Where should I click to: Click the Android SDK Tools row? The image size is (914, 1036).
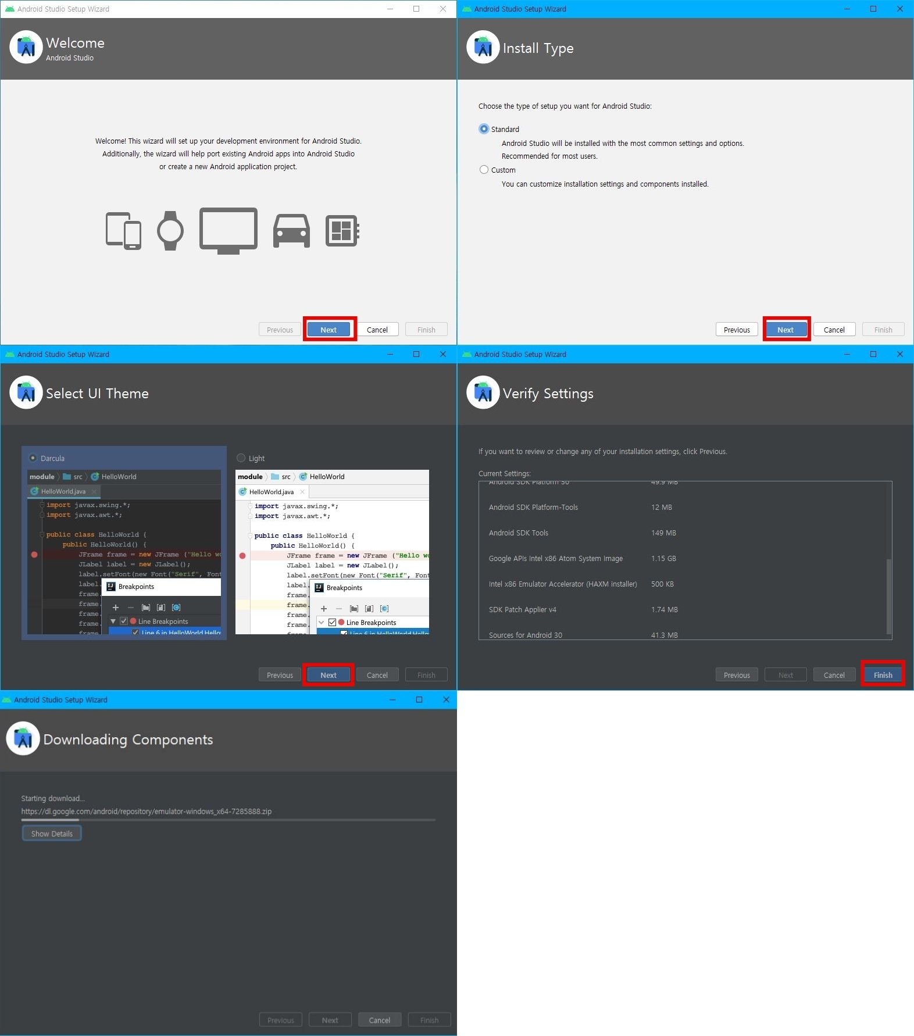point(685,533)
